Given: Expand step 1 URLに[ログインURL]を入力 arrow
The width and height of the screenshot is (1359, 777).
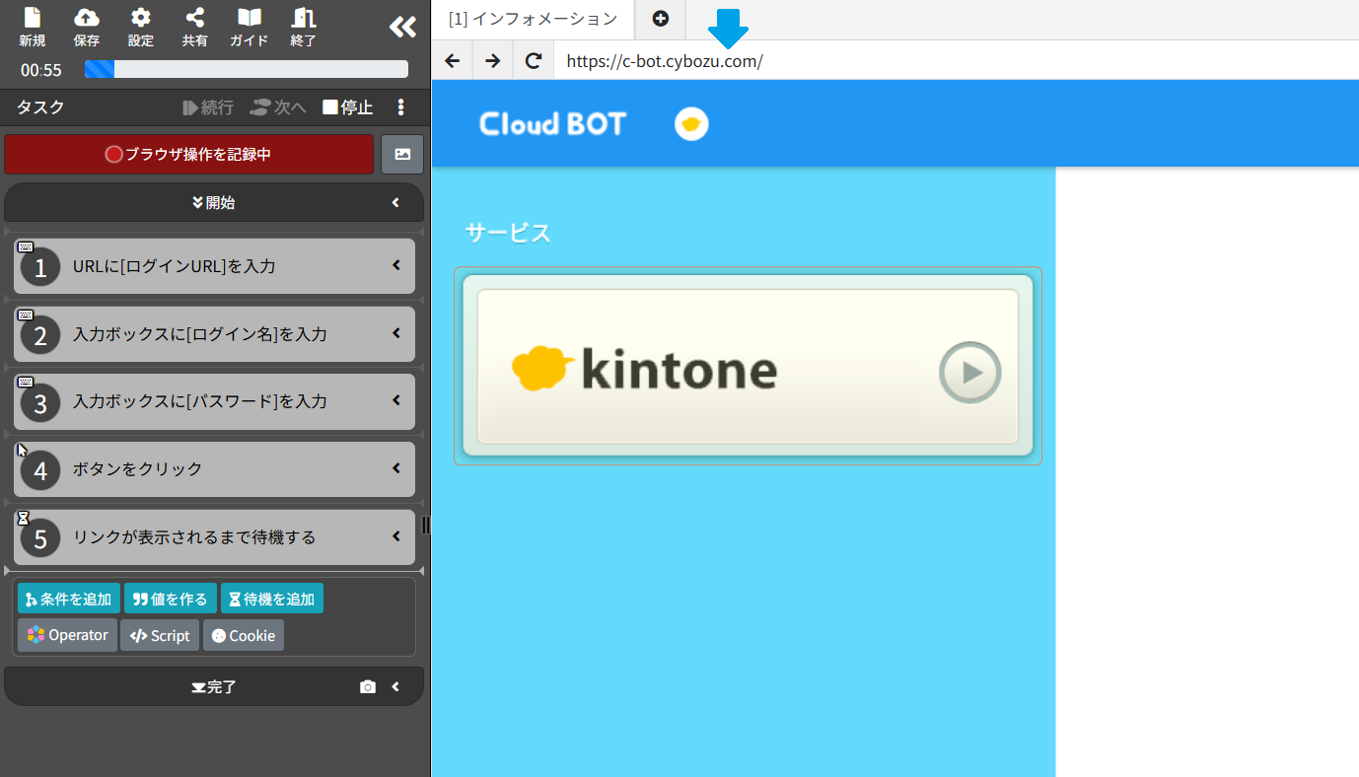Looking at the screenshot, I should [x=396, y=265].
